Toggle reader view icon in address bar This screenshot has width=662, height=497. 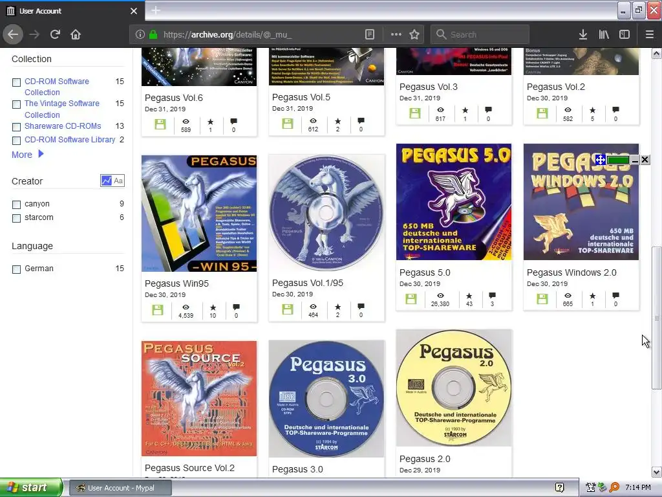tap(369, 34)
